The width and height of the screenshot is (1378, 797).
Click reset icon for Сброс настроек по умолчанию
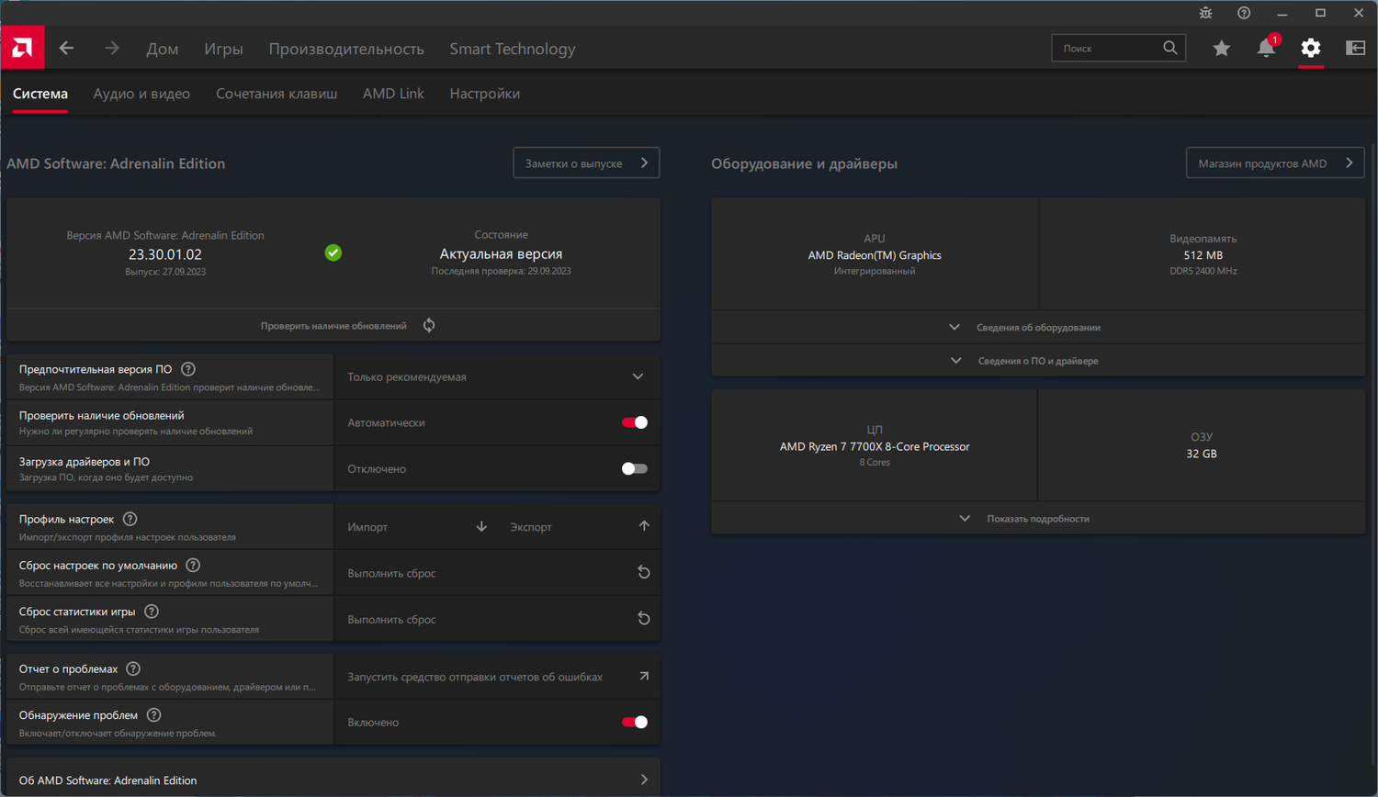point(644,572)
